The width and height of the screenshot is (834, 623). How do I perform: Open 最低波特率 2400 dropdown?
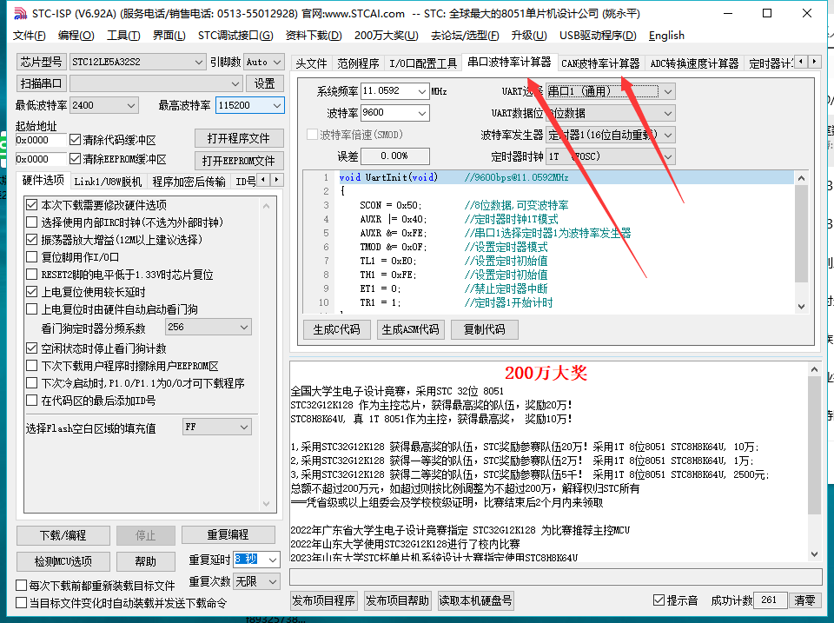(x=104, y=105)
